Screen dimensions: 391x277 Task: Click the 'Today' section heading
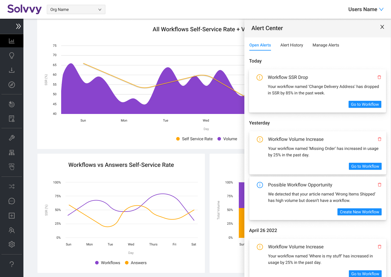[255, 61]
